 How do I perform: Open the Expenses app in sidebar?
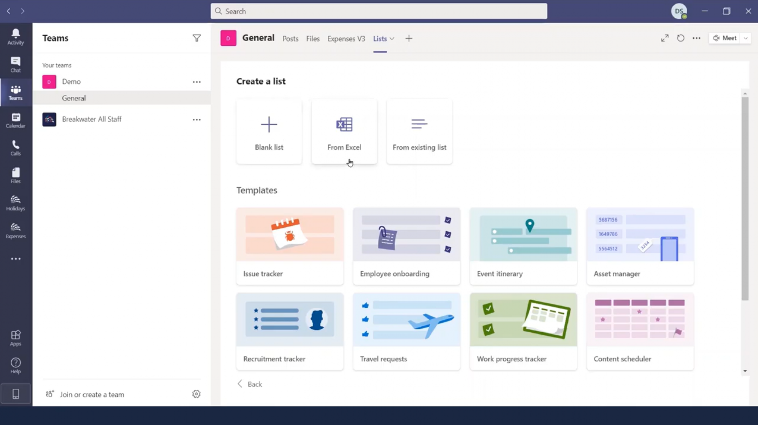pos(15,230)
